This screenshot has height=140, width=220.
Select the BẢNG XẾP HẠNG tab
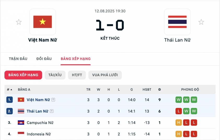76,59
